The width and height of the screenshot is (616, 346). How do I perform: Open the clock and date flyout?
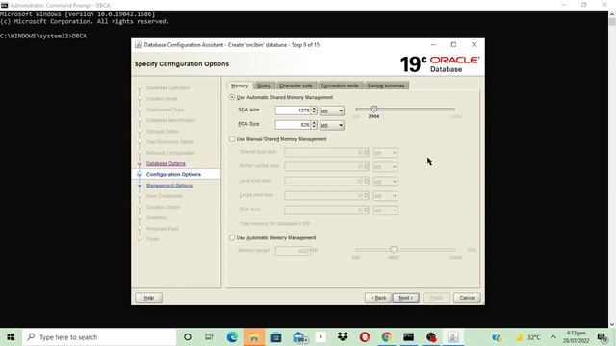coord(576,337)
